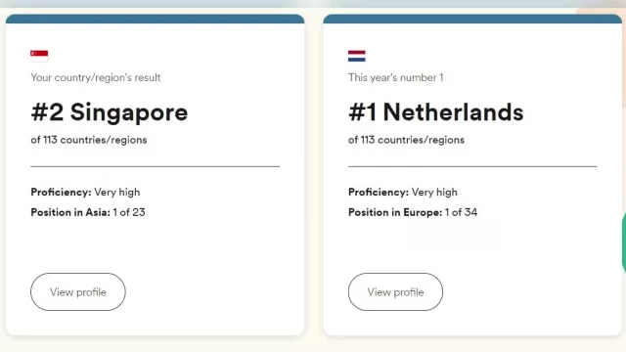
Task: Click the green widget at the right edge
Action: (624, 243)
